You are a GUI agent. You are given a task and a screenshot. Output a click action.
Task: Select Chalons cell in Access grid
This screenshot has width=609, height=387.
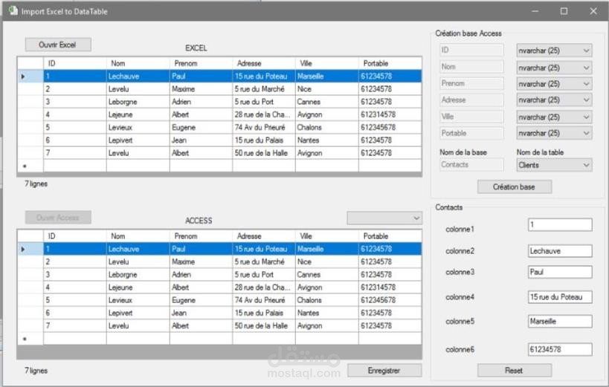(327, 300)
